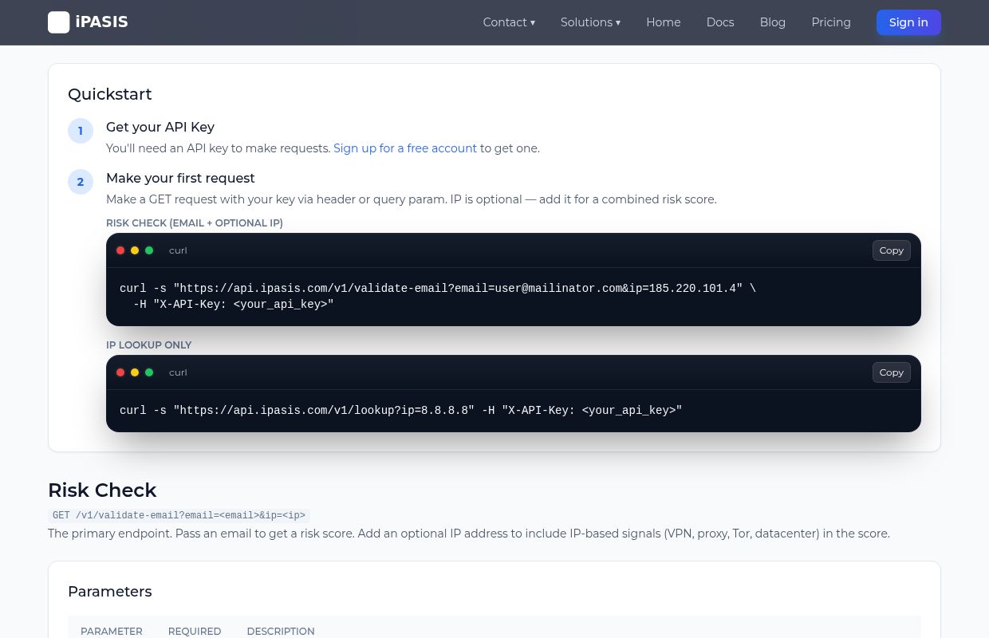Click the red dot in IP lookup code block
Image resolution: width=989 pixels, height=638 pixels.
point(120,372)
